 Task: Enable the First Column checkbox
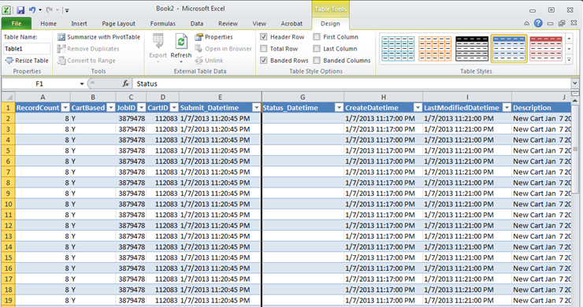point(317,37)
